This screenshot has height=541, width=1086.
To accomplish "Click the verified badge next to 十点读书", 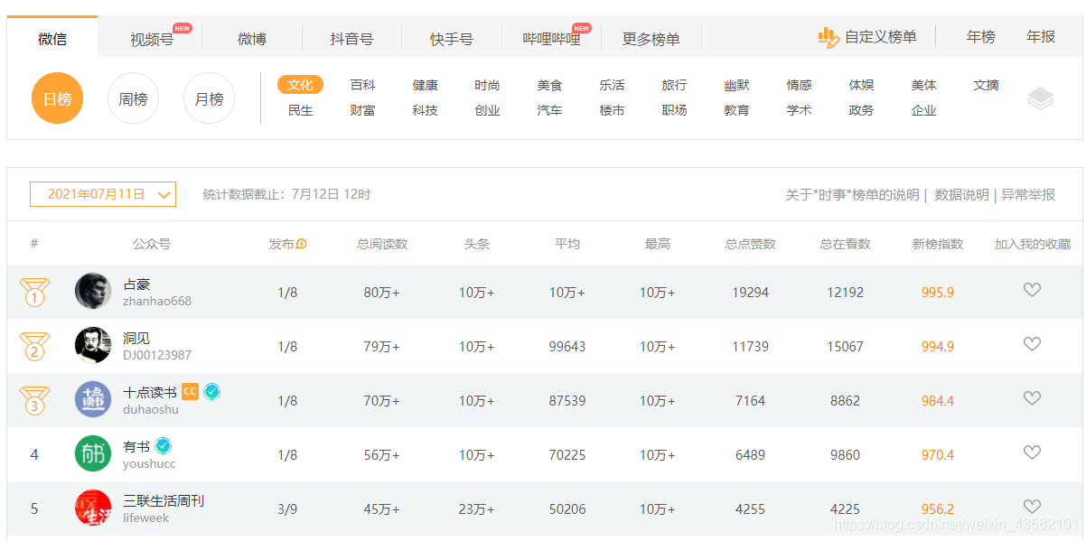I will (x=212, y=391).
